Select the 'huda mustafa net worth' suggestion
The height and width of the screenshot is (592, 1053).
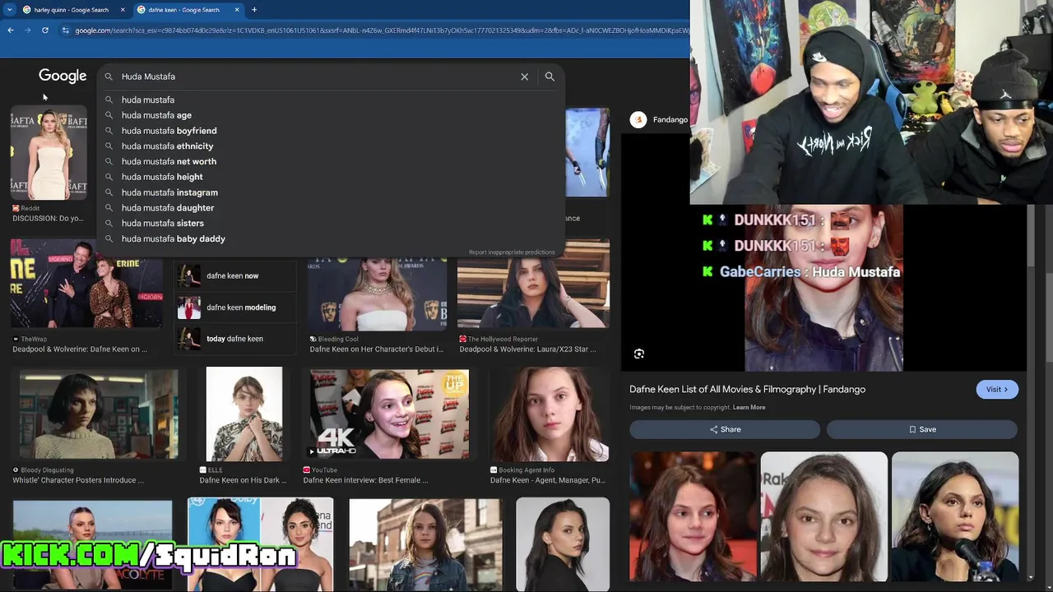pos(331,161)
